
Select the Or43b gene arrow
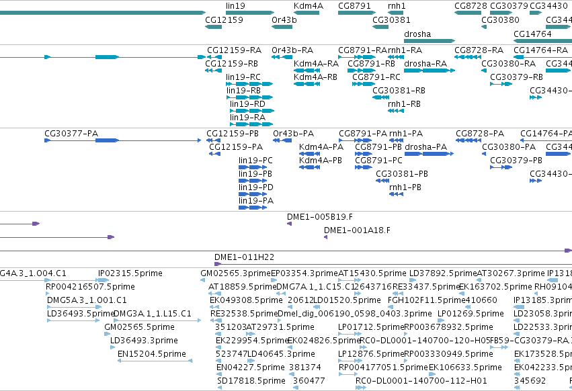coord(282,27)
